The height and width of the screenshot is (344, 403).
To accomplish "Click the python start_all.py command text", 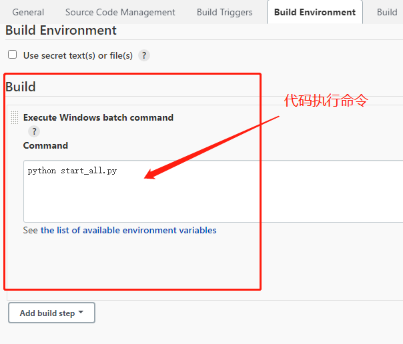I will tap(72, 171).
